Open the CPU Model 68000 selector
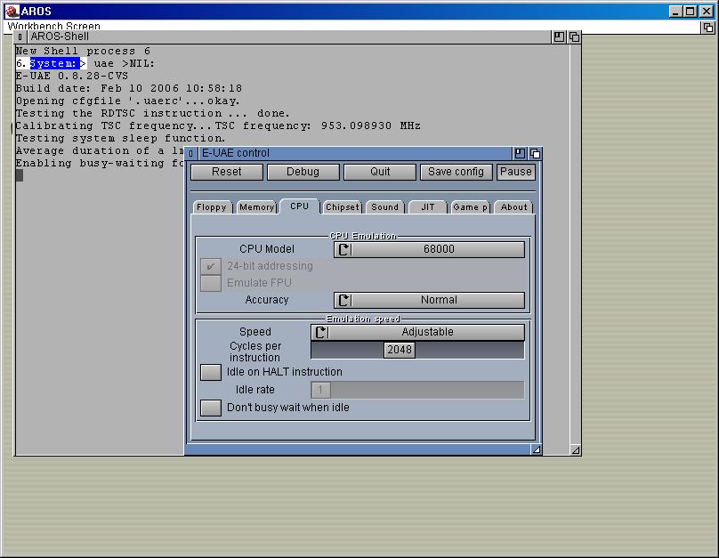 [429, 249]
